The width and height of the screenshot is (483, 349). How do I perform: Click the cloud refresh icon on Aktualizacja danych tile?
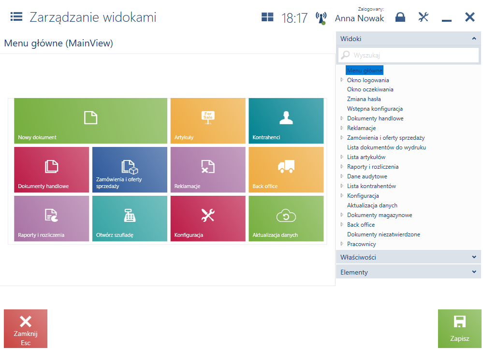point(286,215)
